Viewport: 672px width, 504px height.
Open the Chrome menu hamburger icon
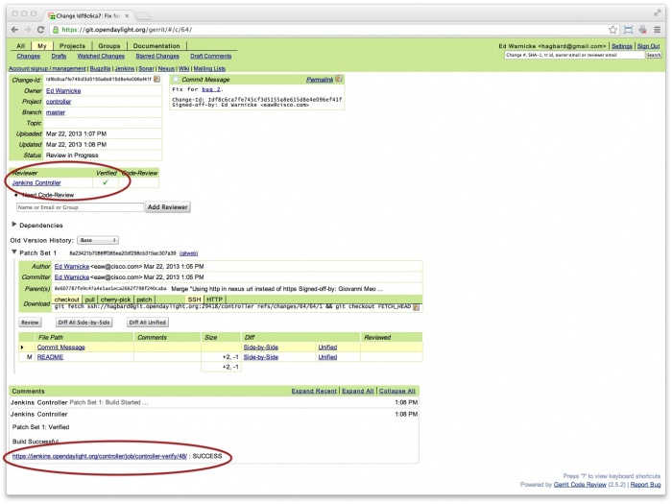click(657, 30)
